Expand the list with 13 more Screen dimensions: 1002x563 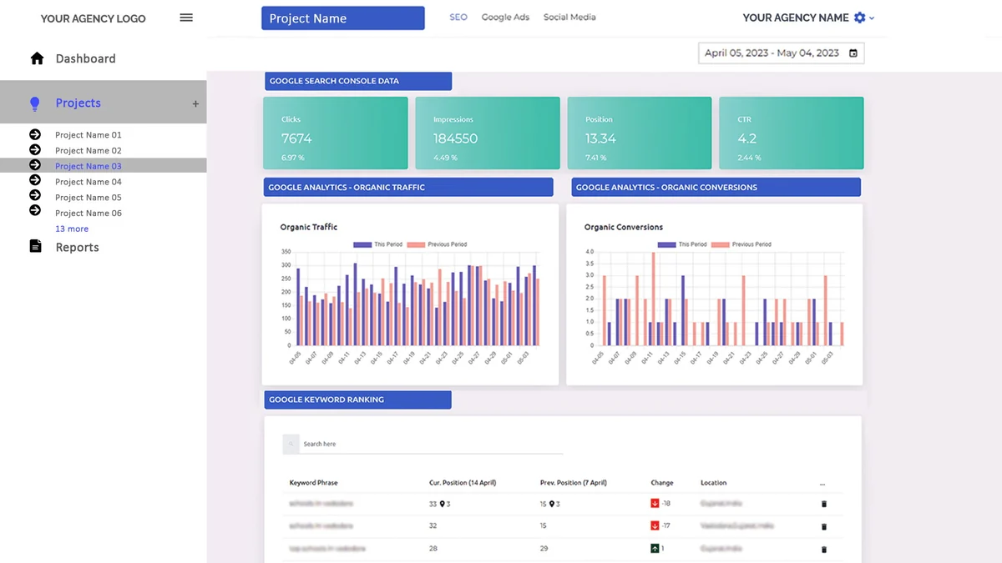[x=72, y=229]
